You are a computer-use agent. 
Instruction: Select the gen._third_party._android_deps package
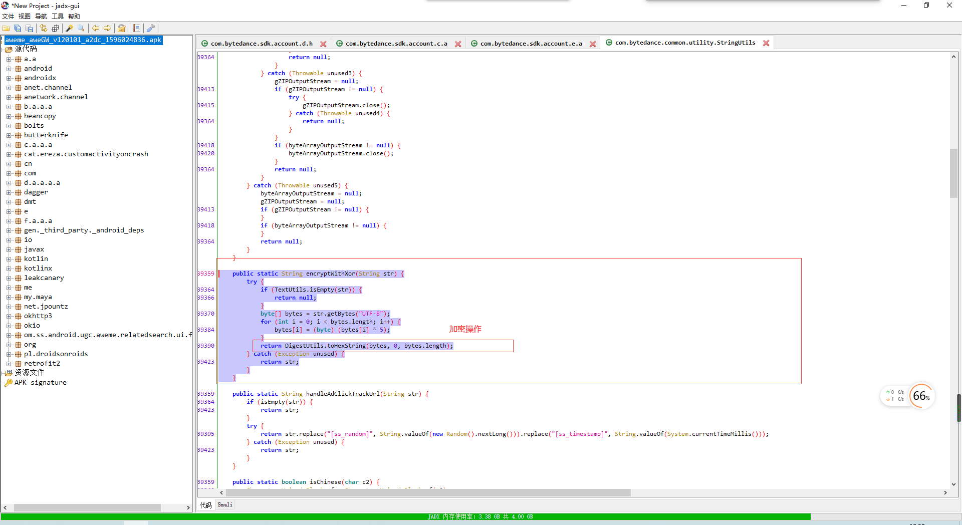point(84,230)
